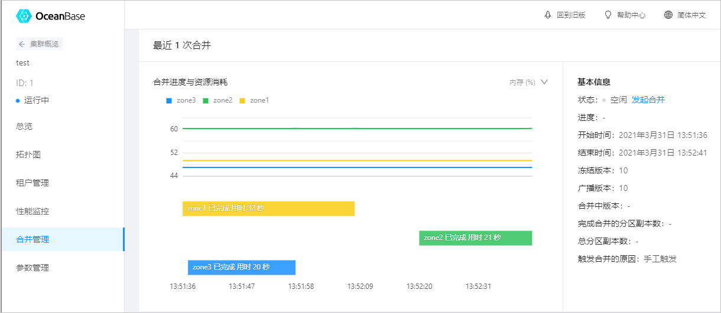Image resolution: width=721 pixels, height=313 pixels.
Task: Toggle zone1 series in chart legend
Action: pos(254,100)
